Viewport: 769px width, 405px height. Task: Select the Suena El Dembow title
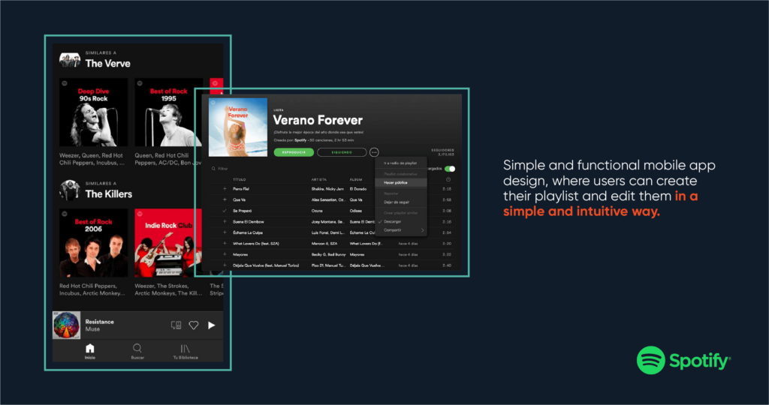pyautogui.click(x=248, y=221)
